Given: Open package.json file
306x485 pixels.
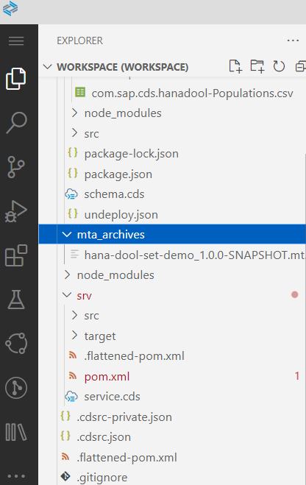Looking at the screenshot, I should coord(118,174).
